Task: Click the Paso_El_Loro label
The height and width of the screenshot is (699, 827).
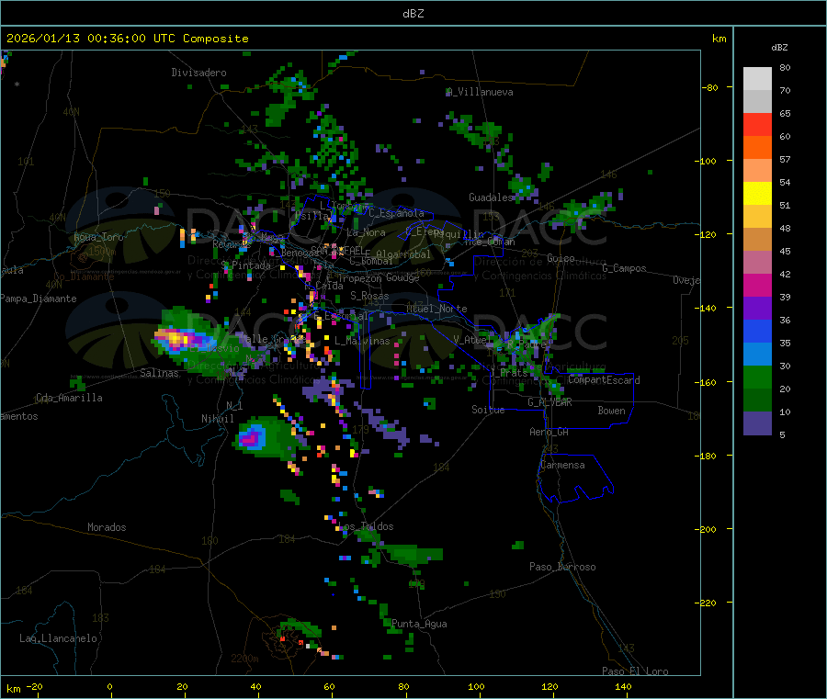Action: [635, 671]
